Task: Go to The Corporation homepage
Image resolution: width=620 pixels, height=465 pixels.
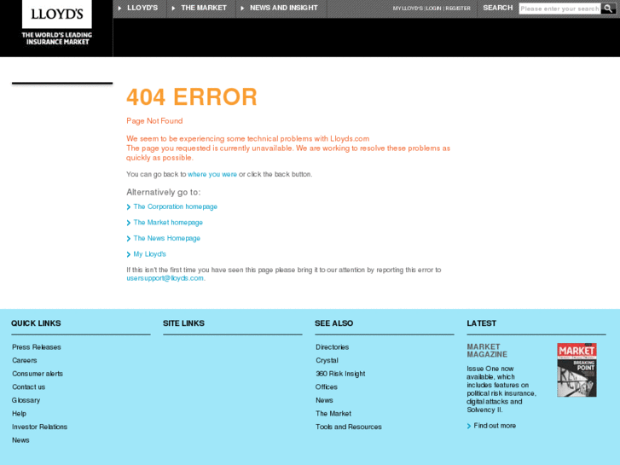Action: (x=175, y=206)
